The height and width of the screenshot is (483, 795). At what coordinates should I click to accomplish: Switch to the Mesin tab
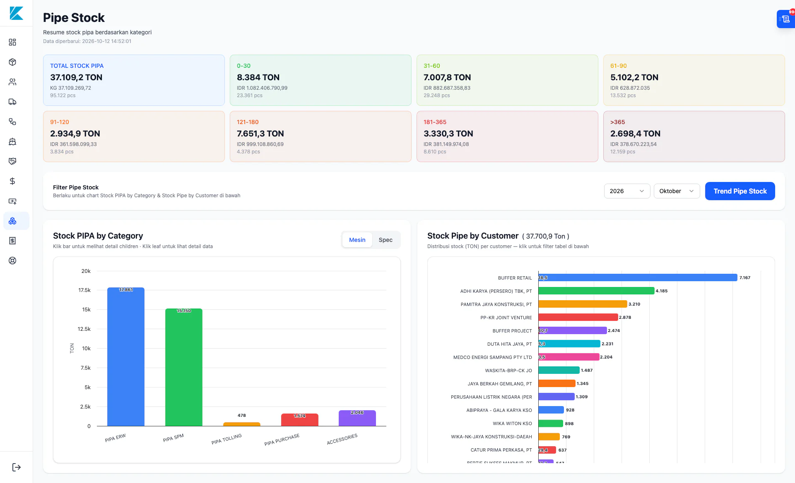357,240
